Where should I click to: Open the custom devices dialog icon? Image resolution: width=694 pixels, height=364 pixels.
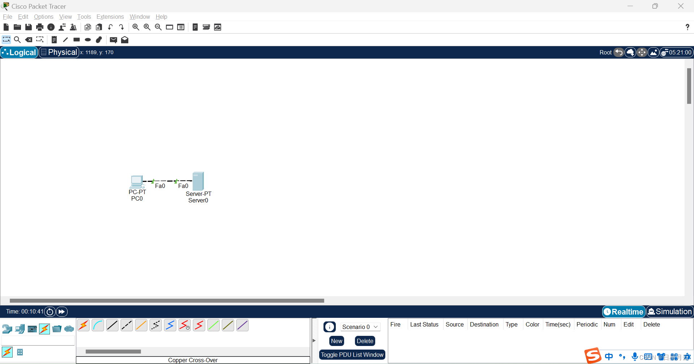coord(181,27)
